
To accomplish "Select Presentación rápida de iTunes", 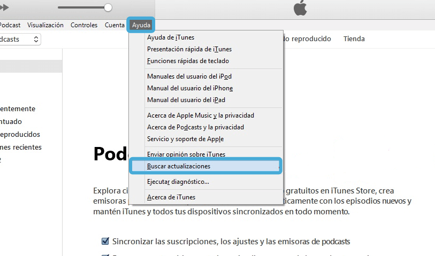I will pyautogui.click(x=206, y=49).
